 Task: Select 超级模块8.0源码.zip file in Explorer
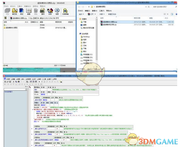(x=137, y=22)
